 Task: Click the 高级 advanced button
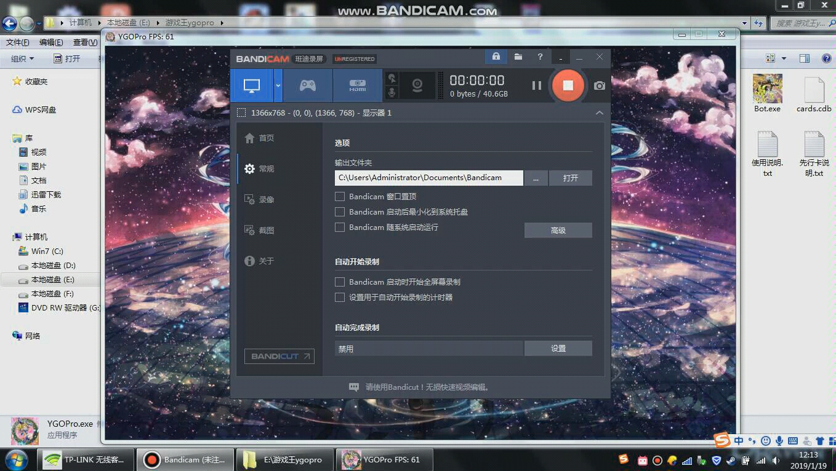click(558, 230)
